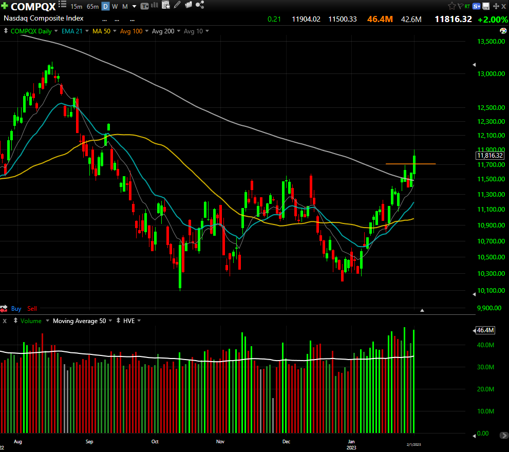Click the last price 11816.32
This screenshot has width=509, height=452.
tap(453, 19)
